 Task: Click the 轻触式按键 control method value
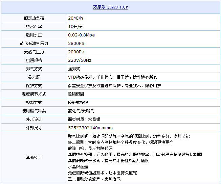tap(78, 102)
